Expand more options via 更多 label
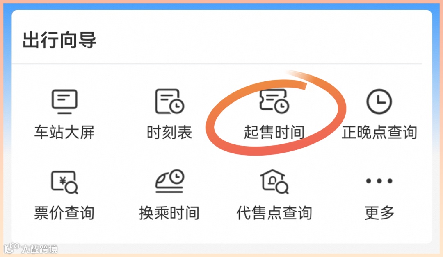Screen dimensions: 443x257 (x=379, y=213)
